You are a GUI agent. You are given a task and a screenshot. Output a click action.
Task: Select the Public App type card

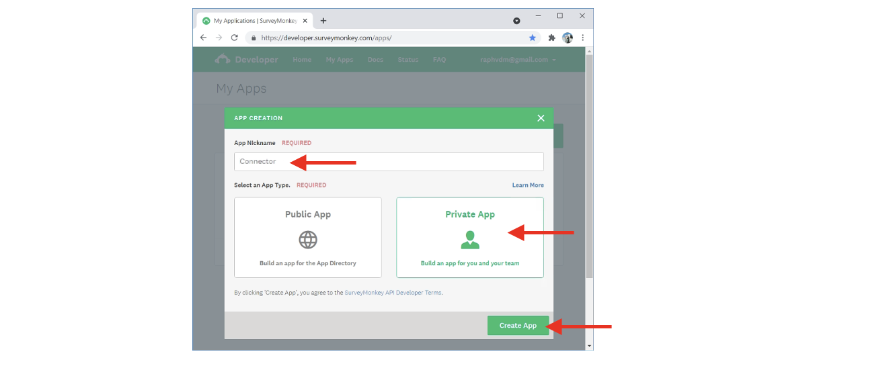(x=308, y=237)
